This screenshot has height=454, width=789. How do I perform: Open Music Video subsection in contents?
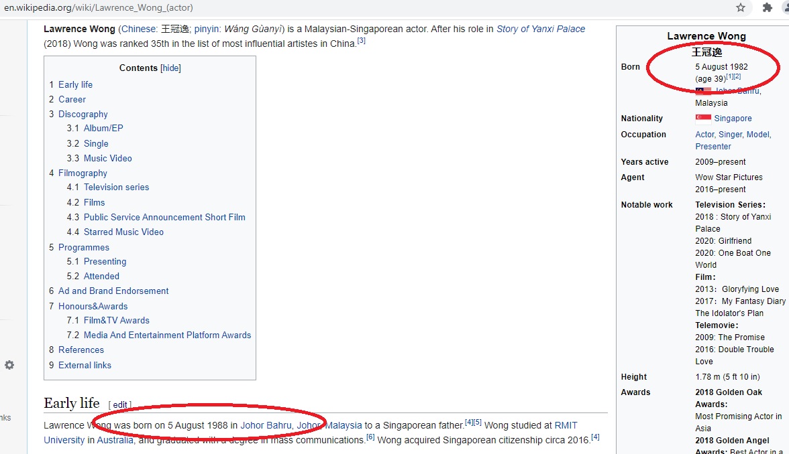pyautogui.click(x=107, y=158)
